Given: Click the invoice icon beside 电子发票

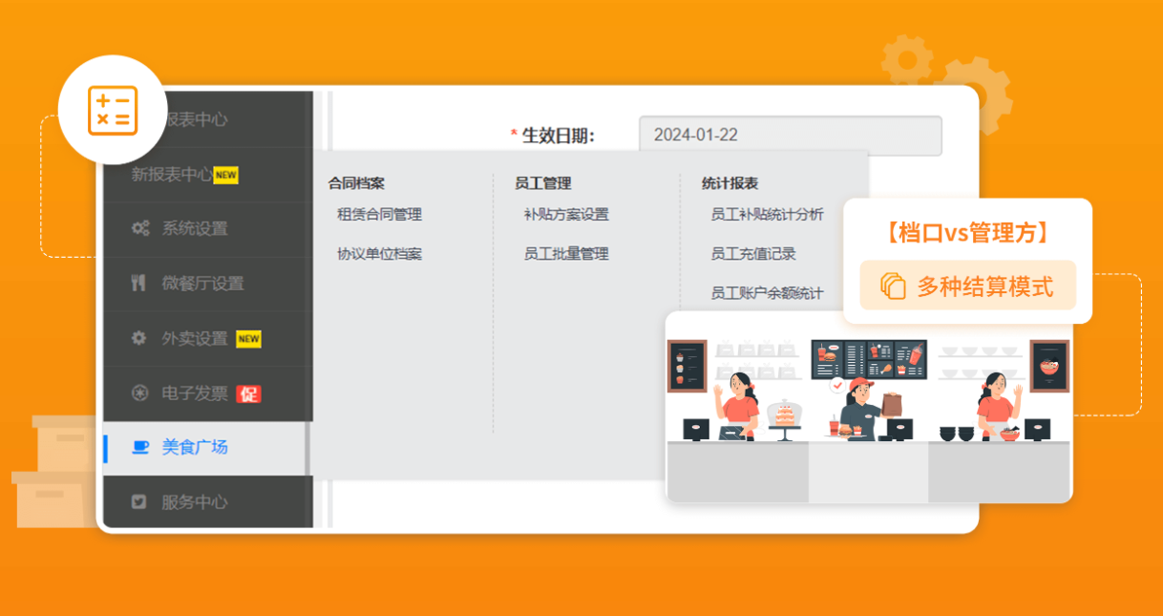Looking at the screenshot, I should coord(139,393).
